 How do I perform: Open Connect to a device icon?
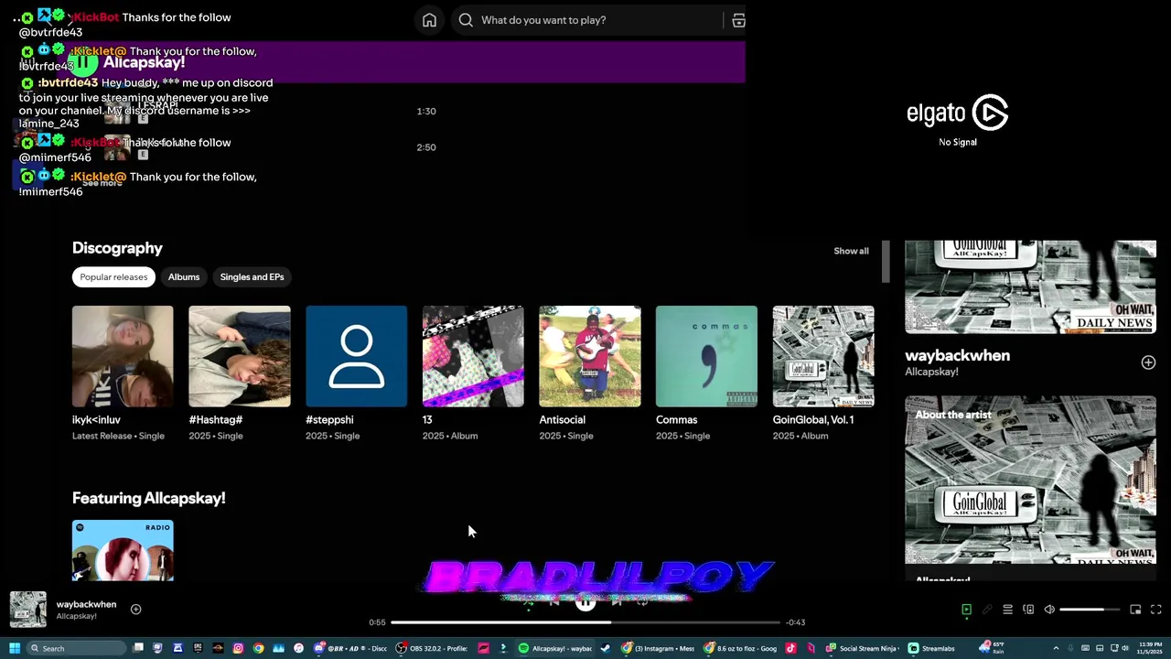[1028, 610]
